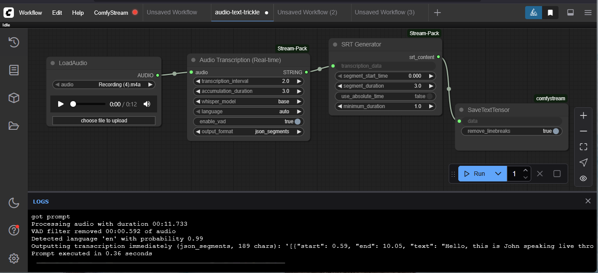Open the workflows folder sidebar icon
Image resolution: width=598 pixels, height=273 pixels.
point(13,126)
